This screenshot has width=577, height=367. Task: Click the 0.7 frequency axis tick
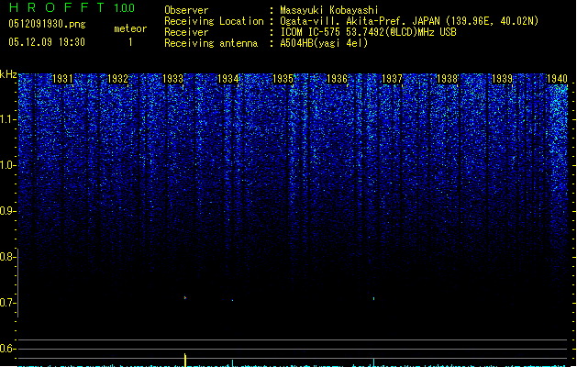7,303
